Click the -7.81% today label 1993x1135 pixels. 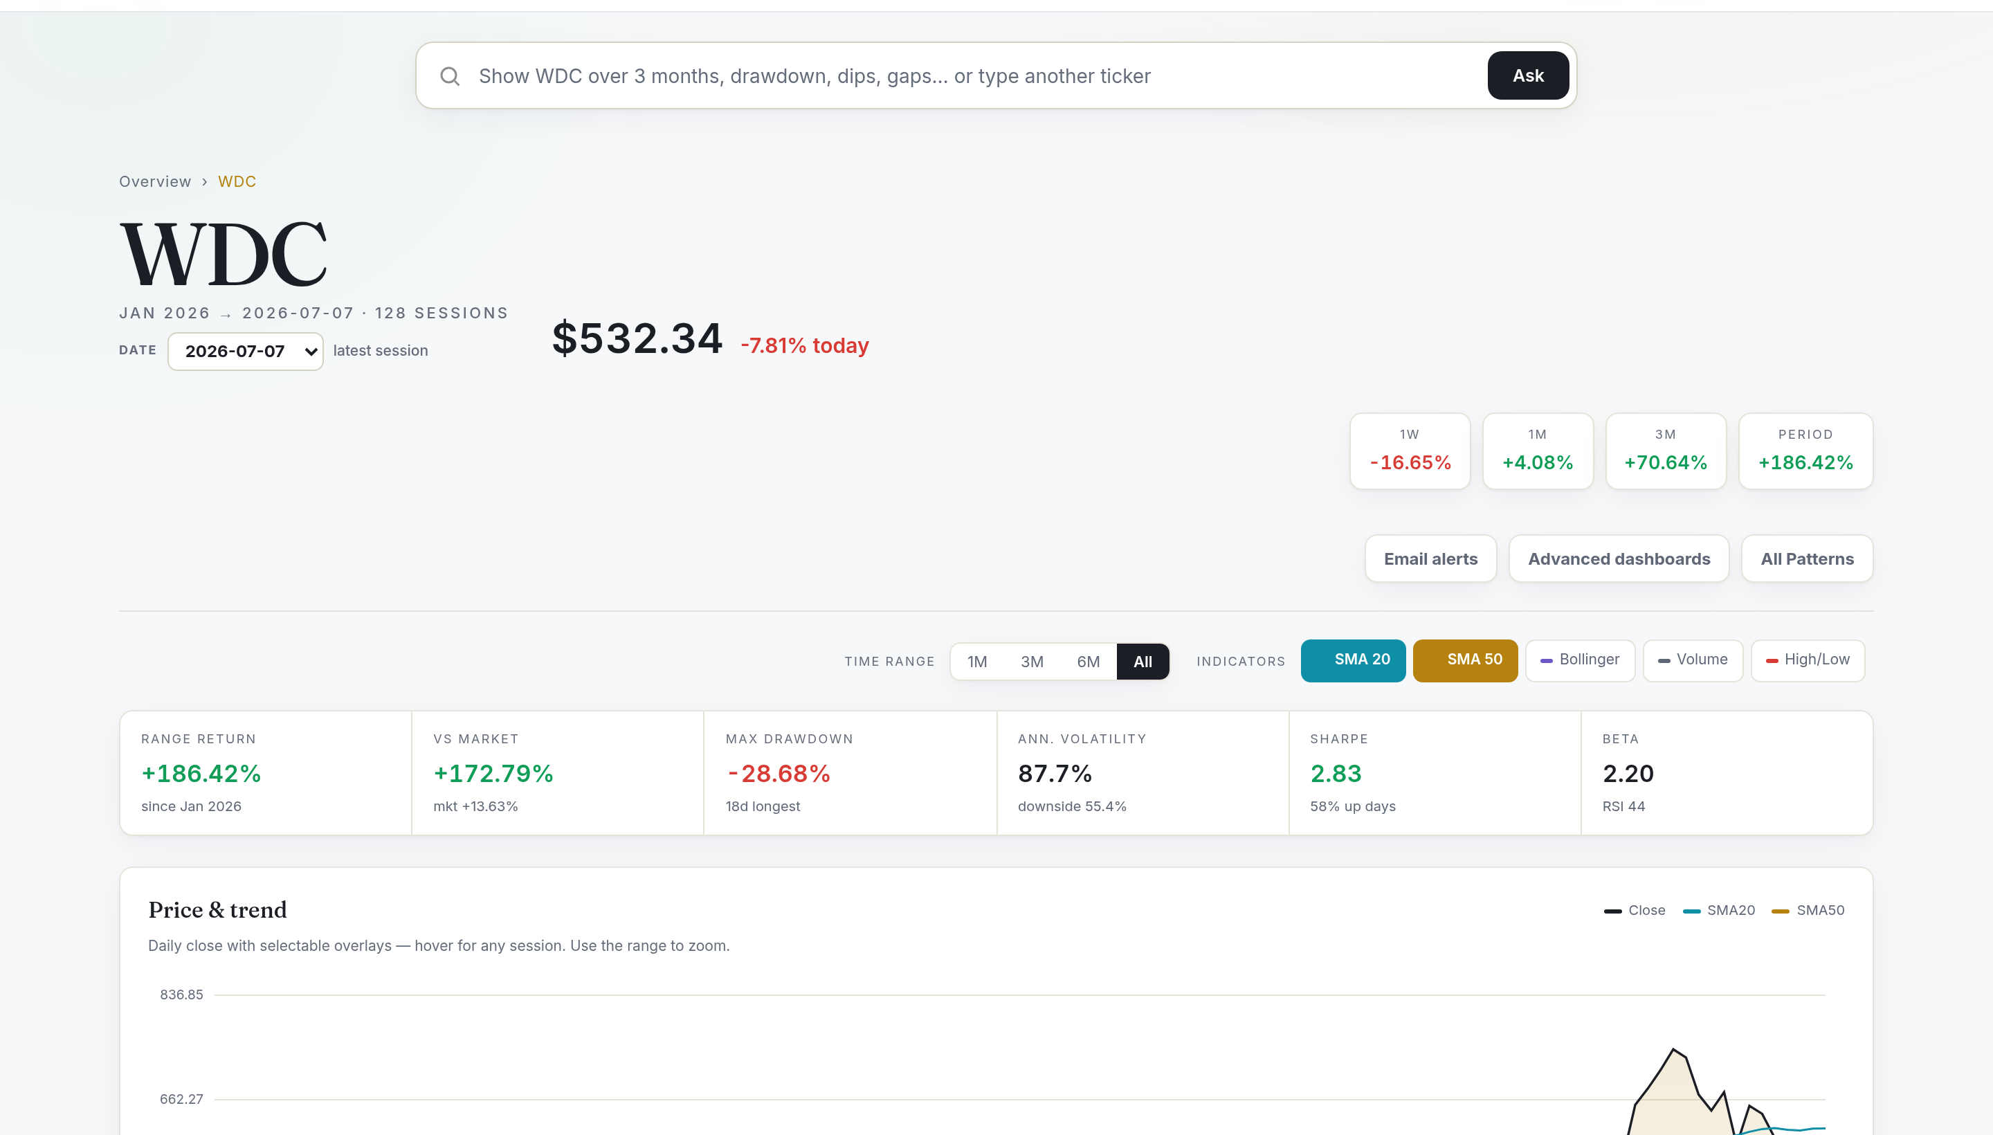[x=804, y=345]
